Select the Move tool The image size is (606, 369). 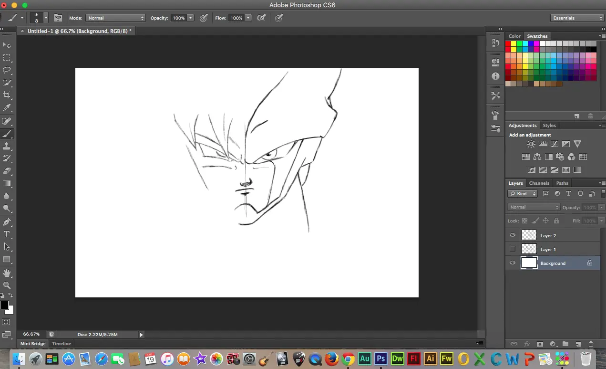(x=7, y=45)
